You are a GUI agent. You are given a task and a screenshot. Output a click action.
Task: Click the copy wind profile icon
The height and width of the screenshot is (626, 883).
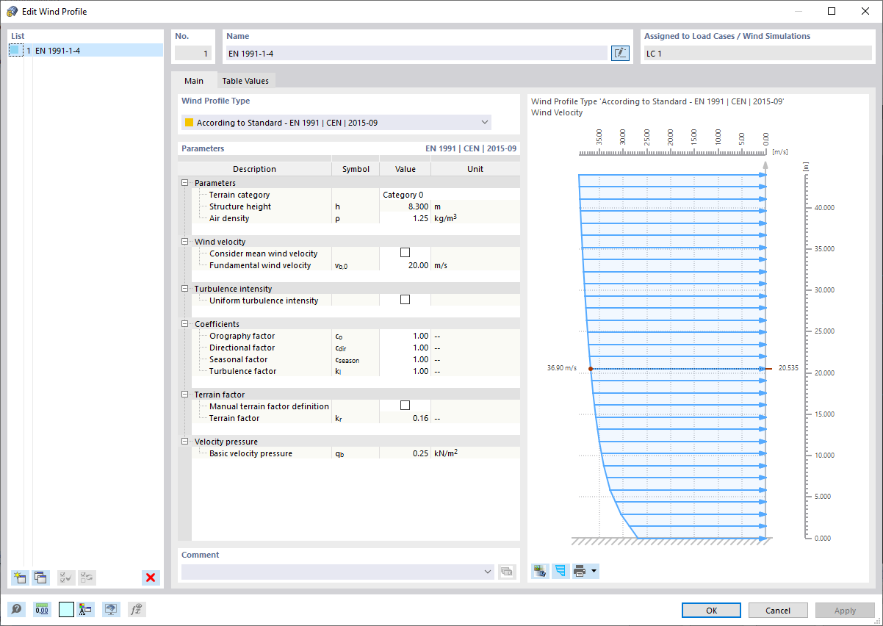(40, 578)
